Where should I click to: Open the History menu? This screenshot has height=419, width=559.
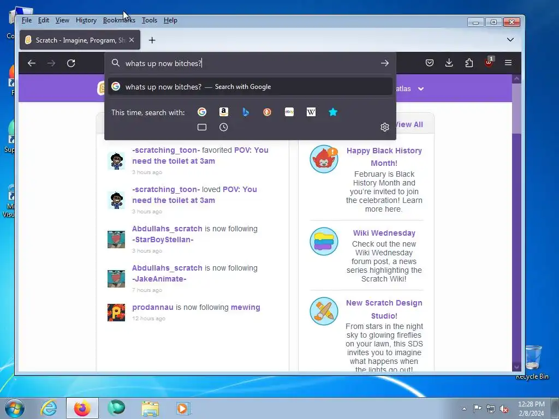click(x=86, y=20)
